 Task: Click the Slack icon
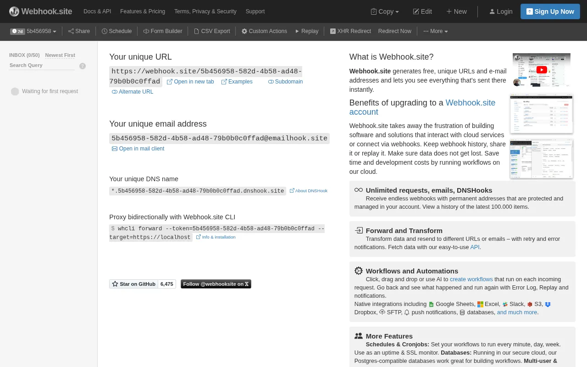[505, 304]
